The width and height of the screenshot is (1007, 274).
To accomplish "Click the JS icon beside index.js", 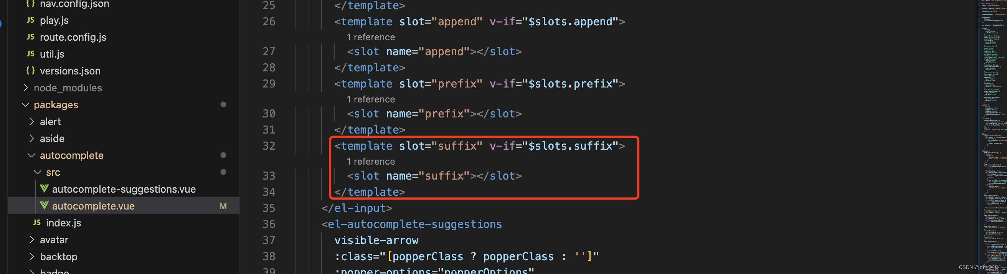I will [37, 223].
